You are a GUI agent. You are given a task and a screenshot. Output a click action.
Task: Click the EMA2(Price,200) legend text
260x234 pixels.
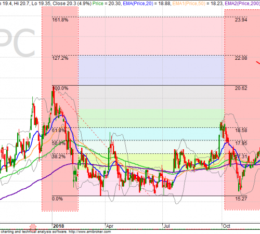pos(242,4)
